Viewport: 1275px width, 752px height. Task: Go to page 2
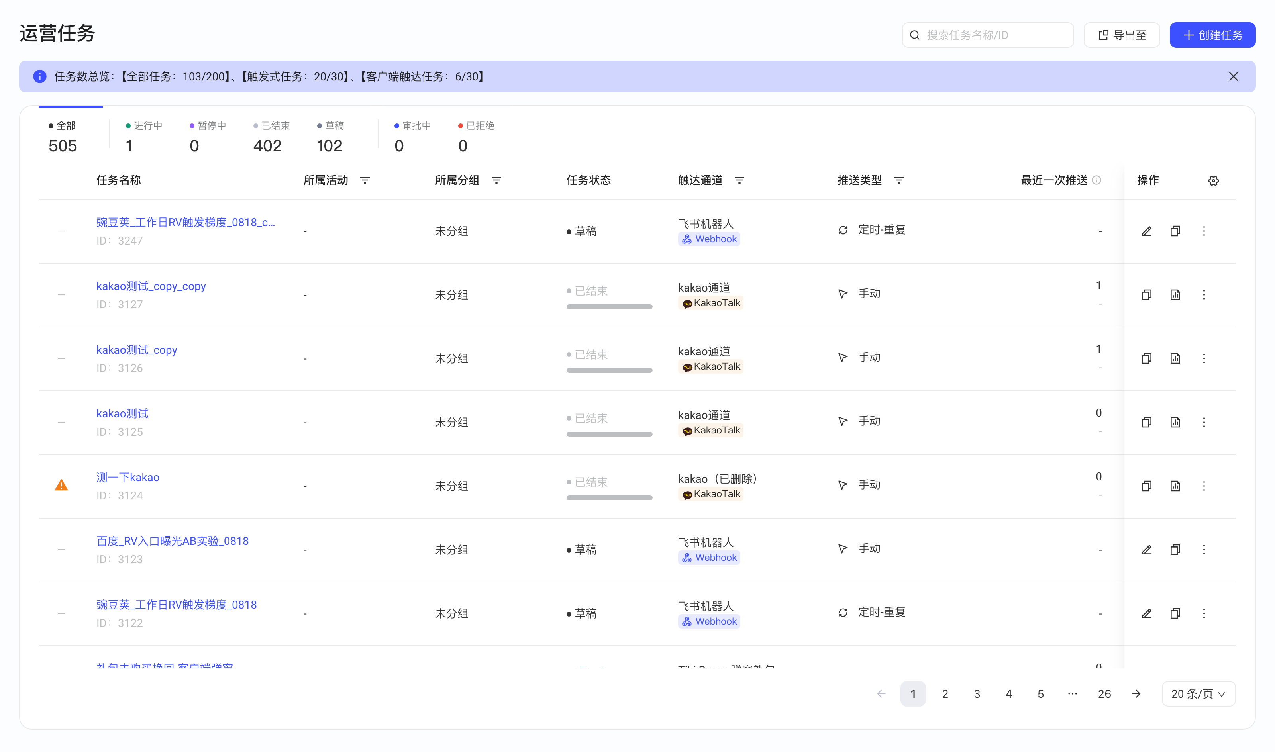(x=945, y=694)
